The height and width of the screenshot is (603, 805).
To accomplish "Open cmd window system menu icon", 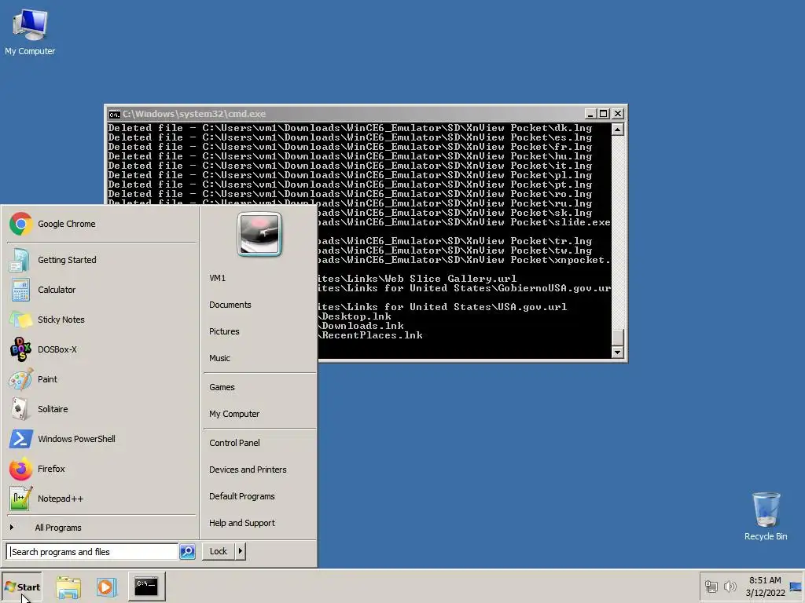I will (x=114, y=114).
